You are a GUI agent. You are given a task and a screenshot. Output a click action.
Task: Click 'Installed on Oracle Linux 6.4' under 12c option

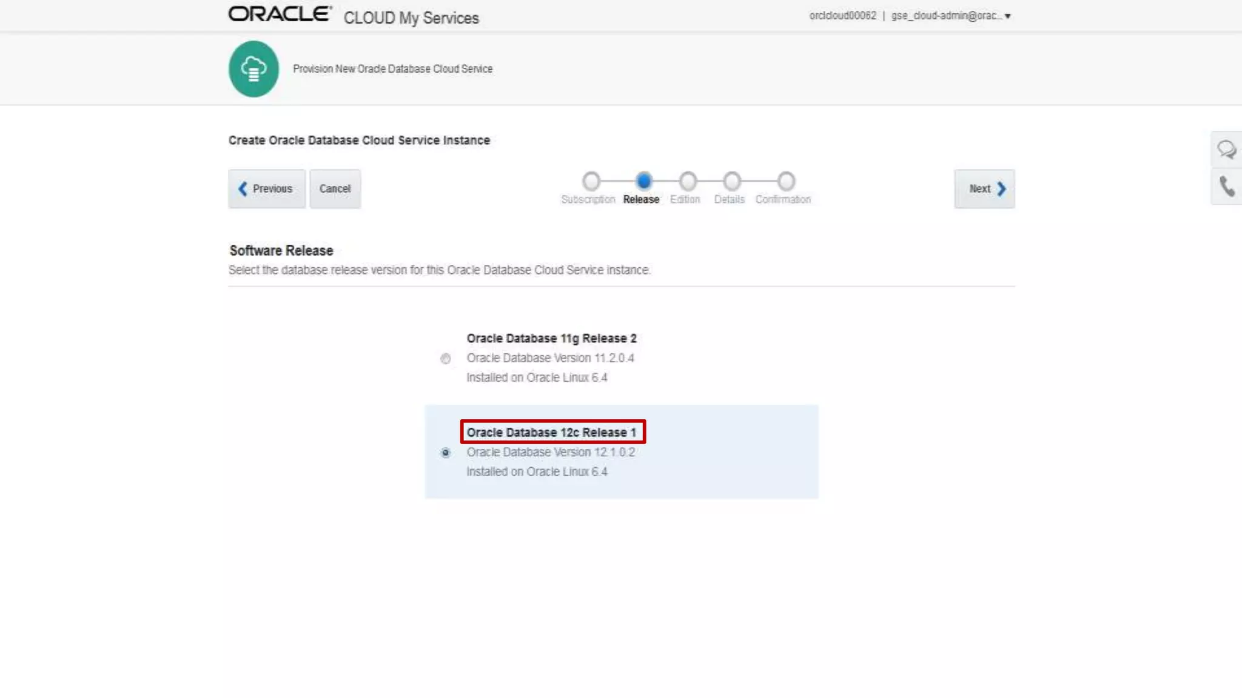coord(537,471)
